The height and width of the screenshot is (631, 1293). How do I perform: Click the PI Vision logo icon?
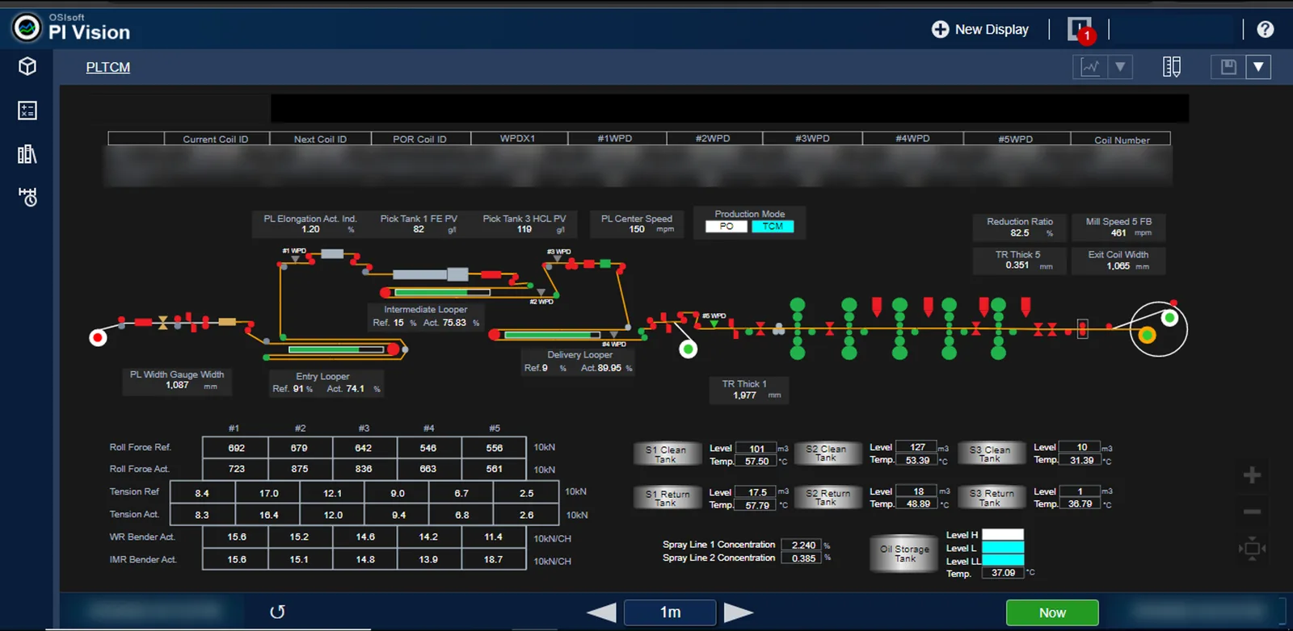27,27
